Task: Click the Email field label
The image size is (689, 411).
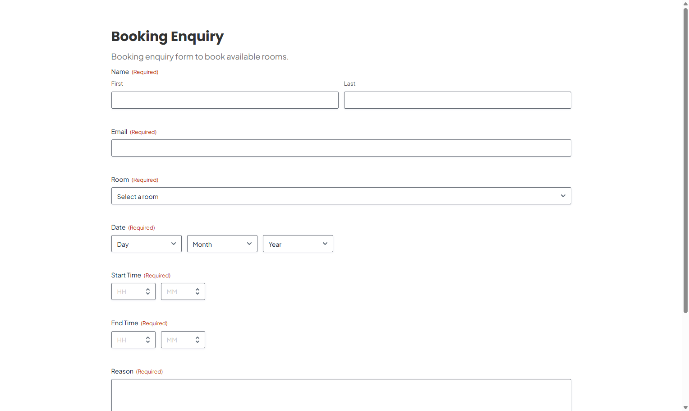Action: pos(119,132)
